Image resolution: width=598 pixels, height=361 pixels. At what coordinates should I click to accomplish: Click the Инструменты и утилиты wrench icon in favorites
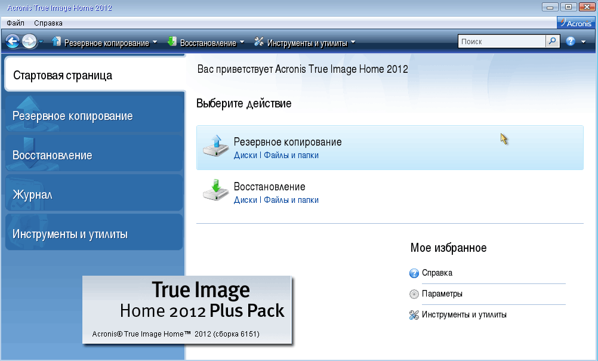point(414,315)
